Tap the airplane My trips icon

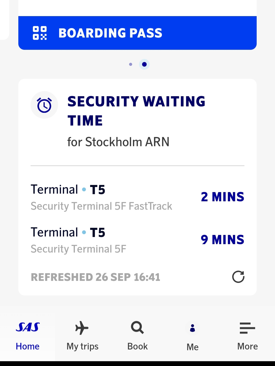coord(82,328)
